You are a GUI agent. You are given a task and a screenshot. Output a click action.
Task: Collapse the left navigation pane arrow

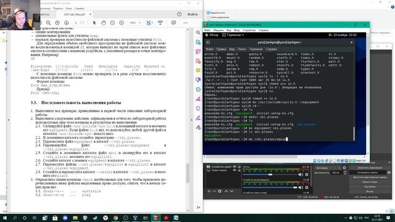(9, 120)
